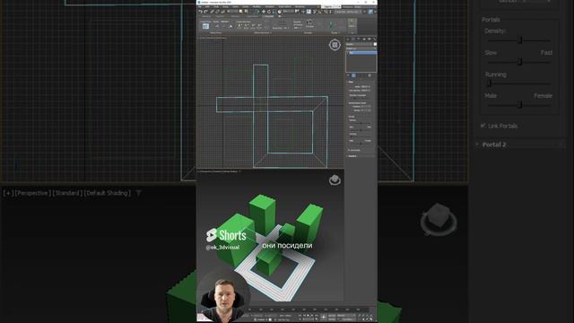The height and width of the screenshot is (323, 574).
Task: Open the Modify tab of command panel
Action: pos(352,39)
